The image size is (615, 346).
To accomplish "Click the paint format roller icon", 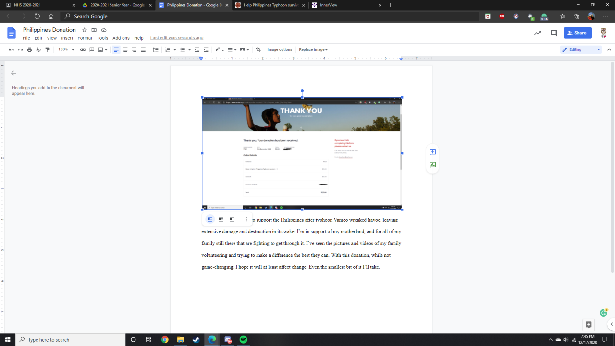I will point(48,49).
